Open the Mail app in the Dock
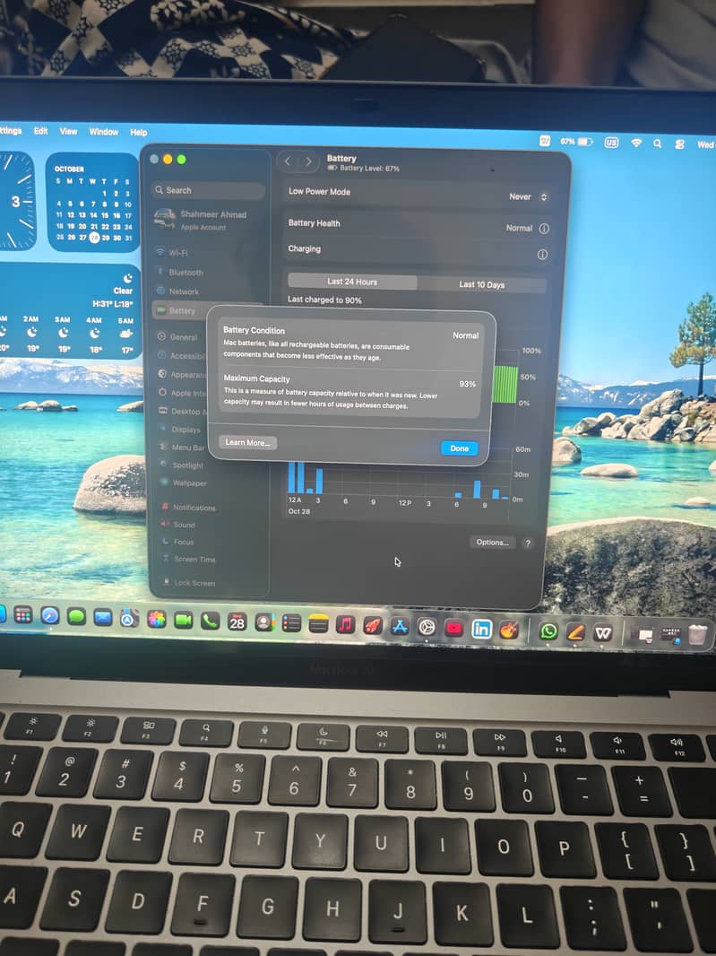716x956 pixels. point(103,618)
